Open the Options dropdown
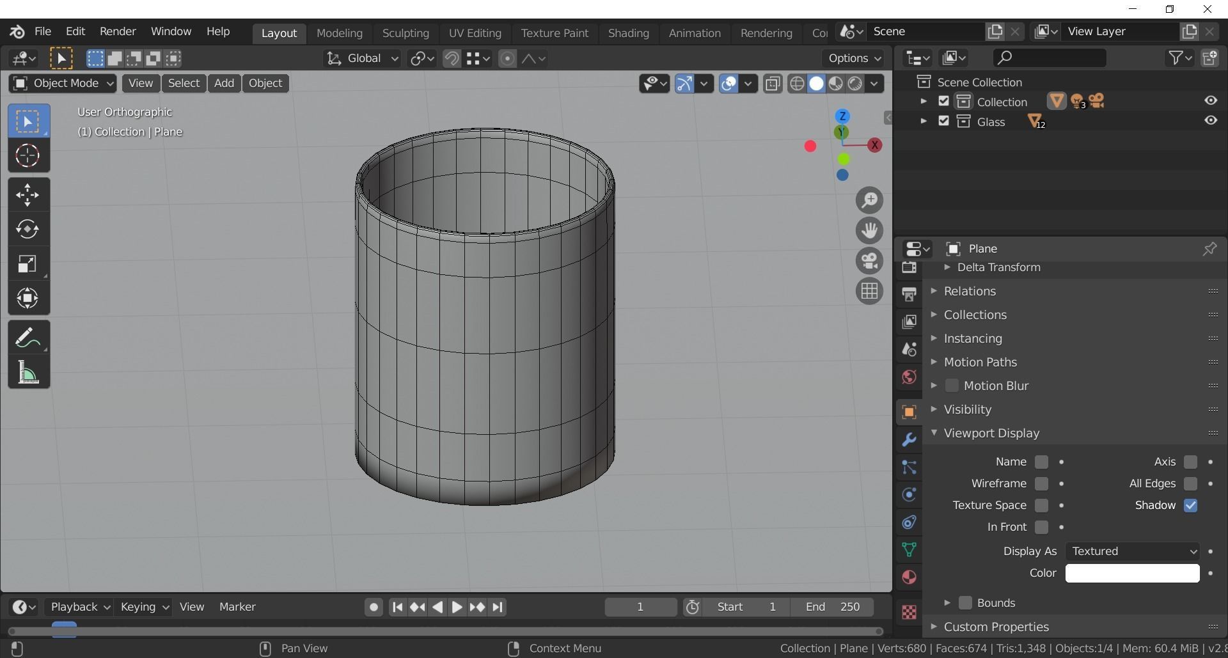1228x658 pixels. pyautogui.click(x=854, y=59)
